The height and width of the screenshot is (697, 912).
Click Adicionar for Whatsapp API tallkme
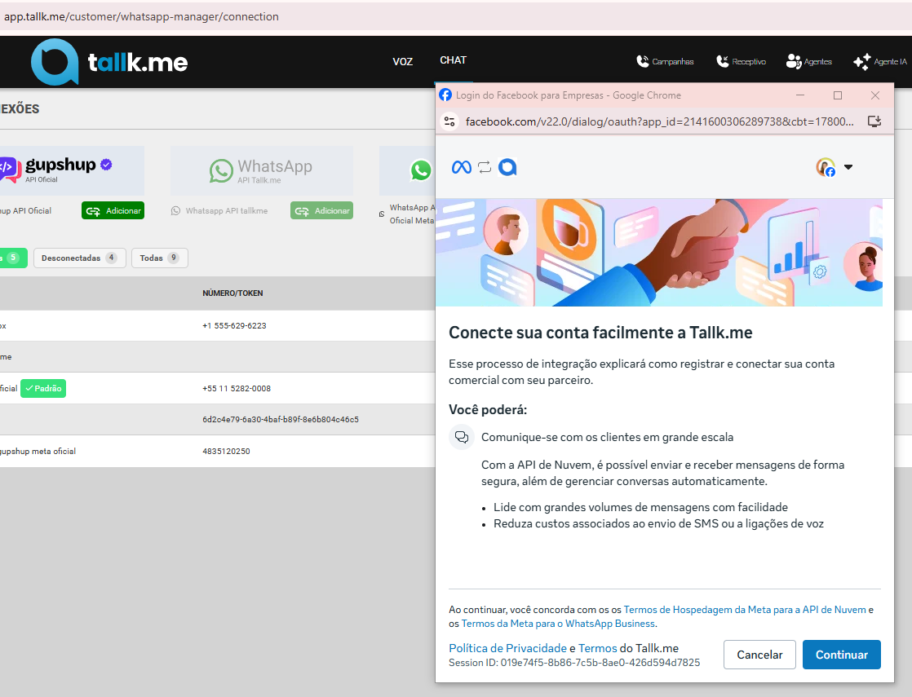coord(321,210)
